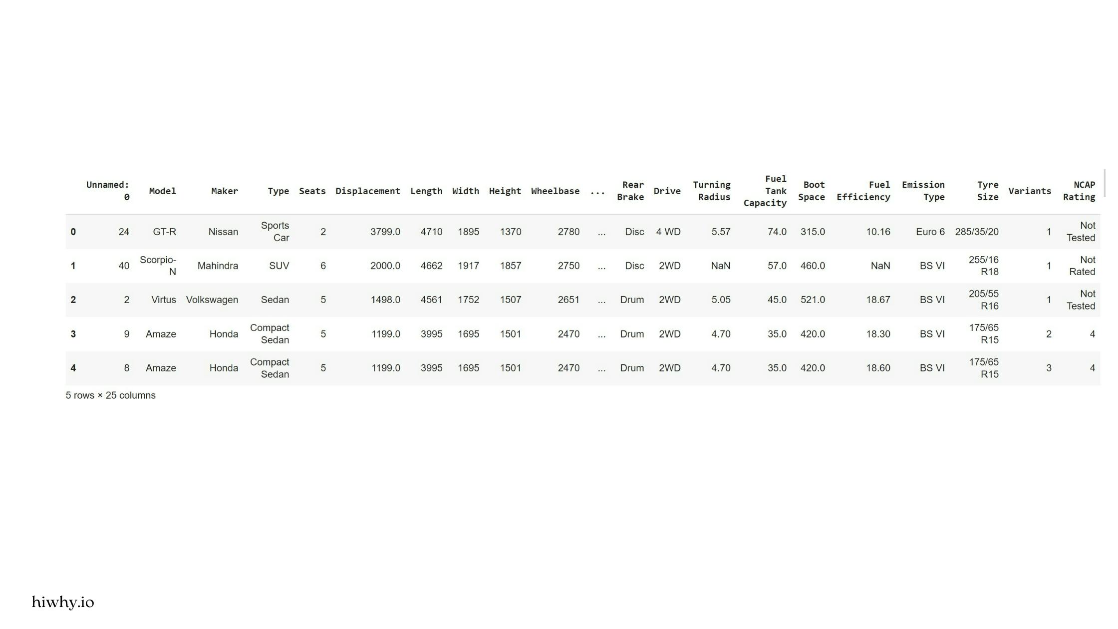Click the Model column header to sort
Screen dimensions: 1118x629
pos(162,191)
